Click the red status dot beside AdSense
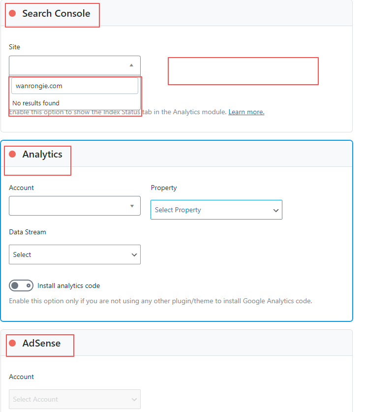366x412 pixels. tap(12, 343)
